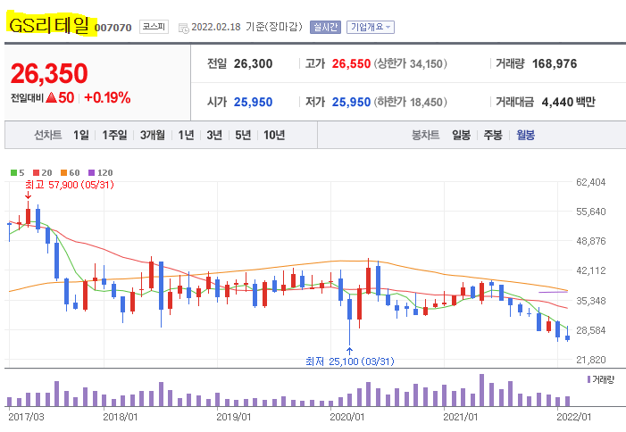This screenshot has height=432, width=626.
Task: Select the 5년 line chart tab
Action: click(243, 136)
